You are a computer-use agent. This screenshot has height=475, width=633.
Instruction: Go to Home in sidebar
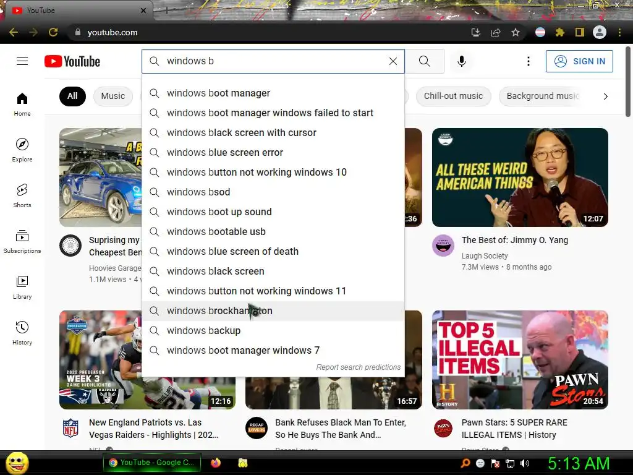point(22,104)
